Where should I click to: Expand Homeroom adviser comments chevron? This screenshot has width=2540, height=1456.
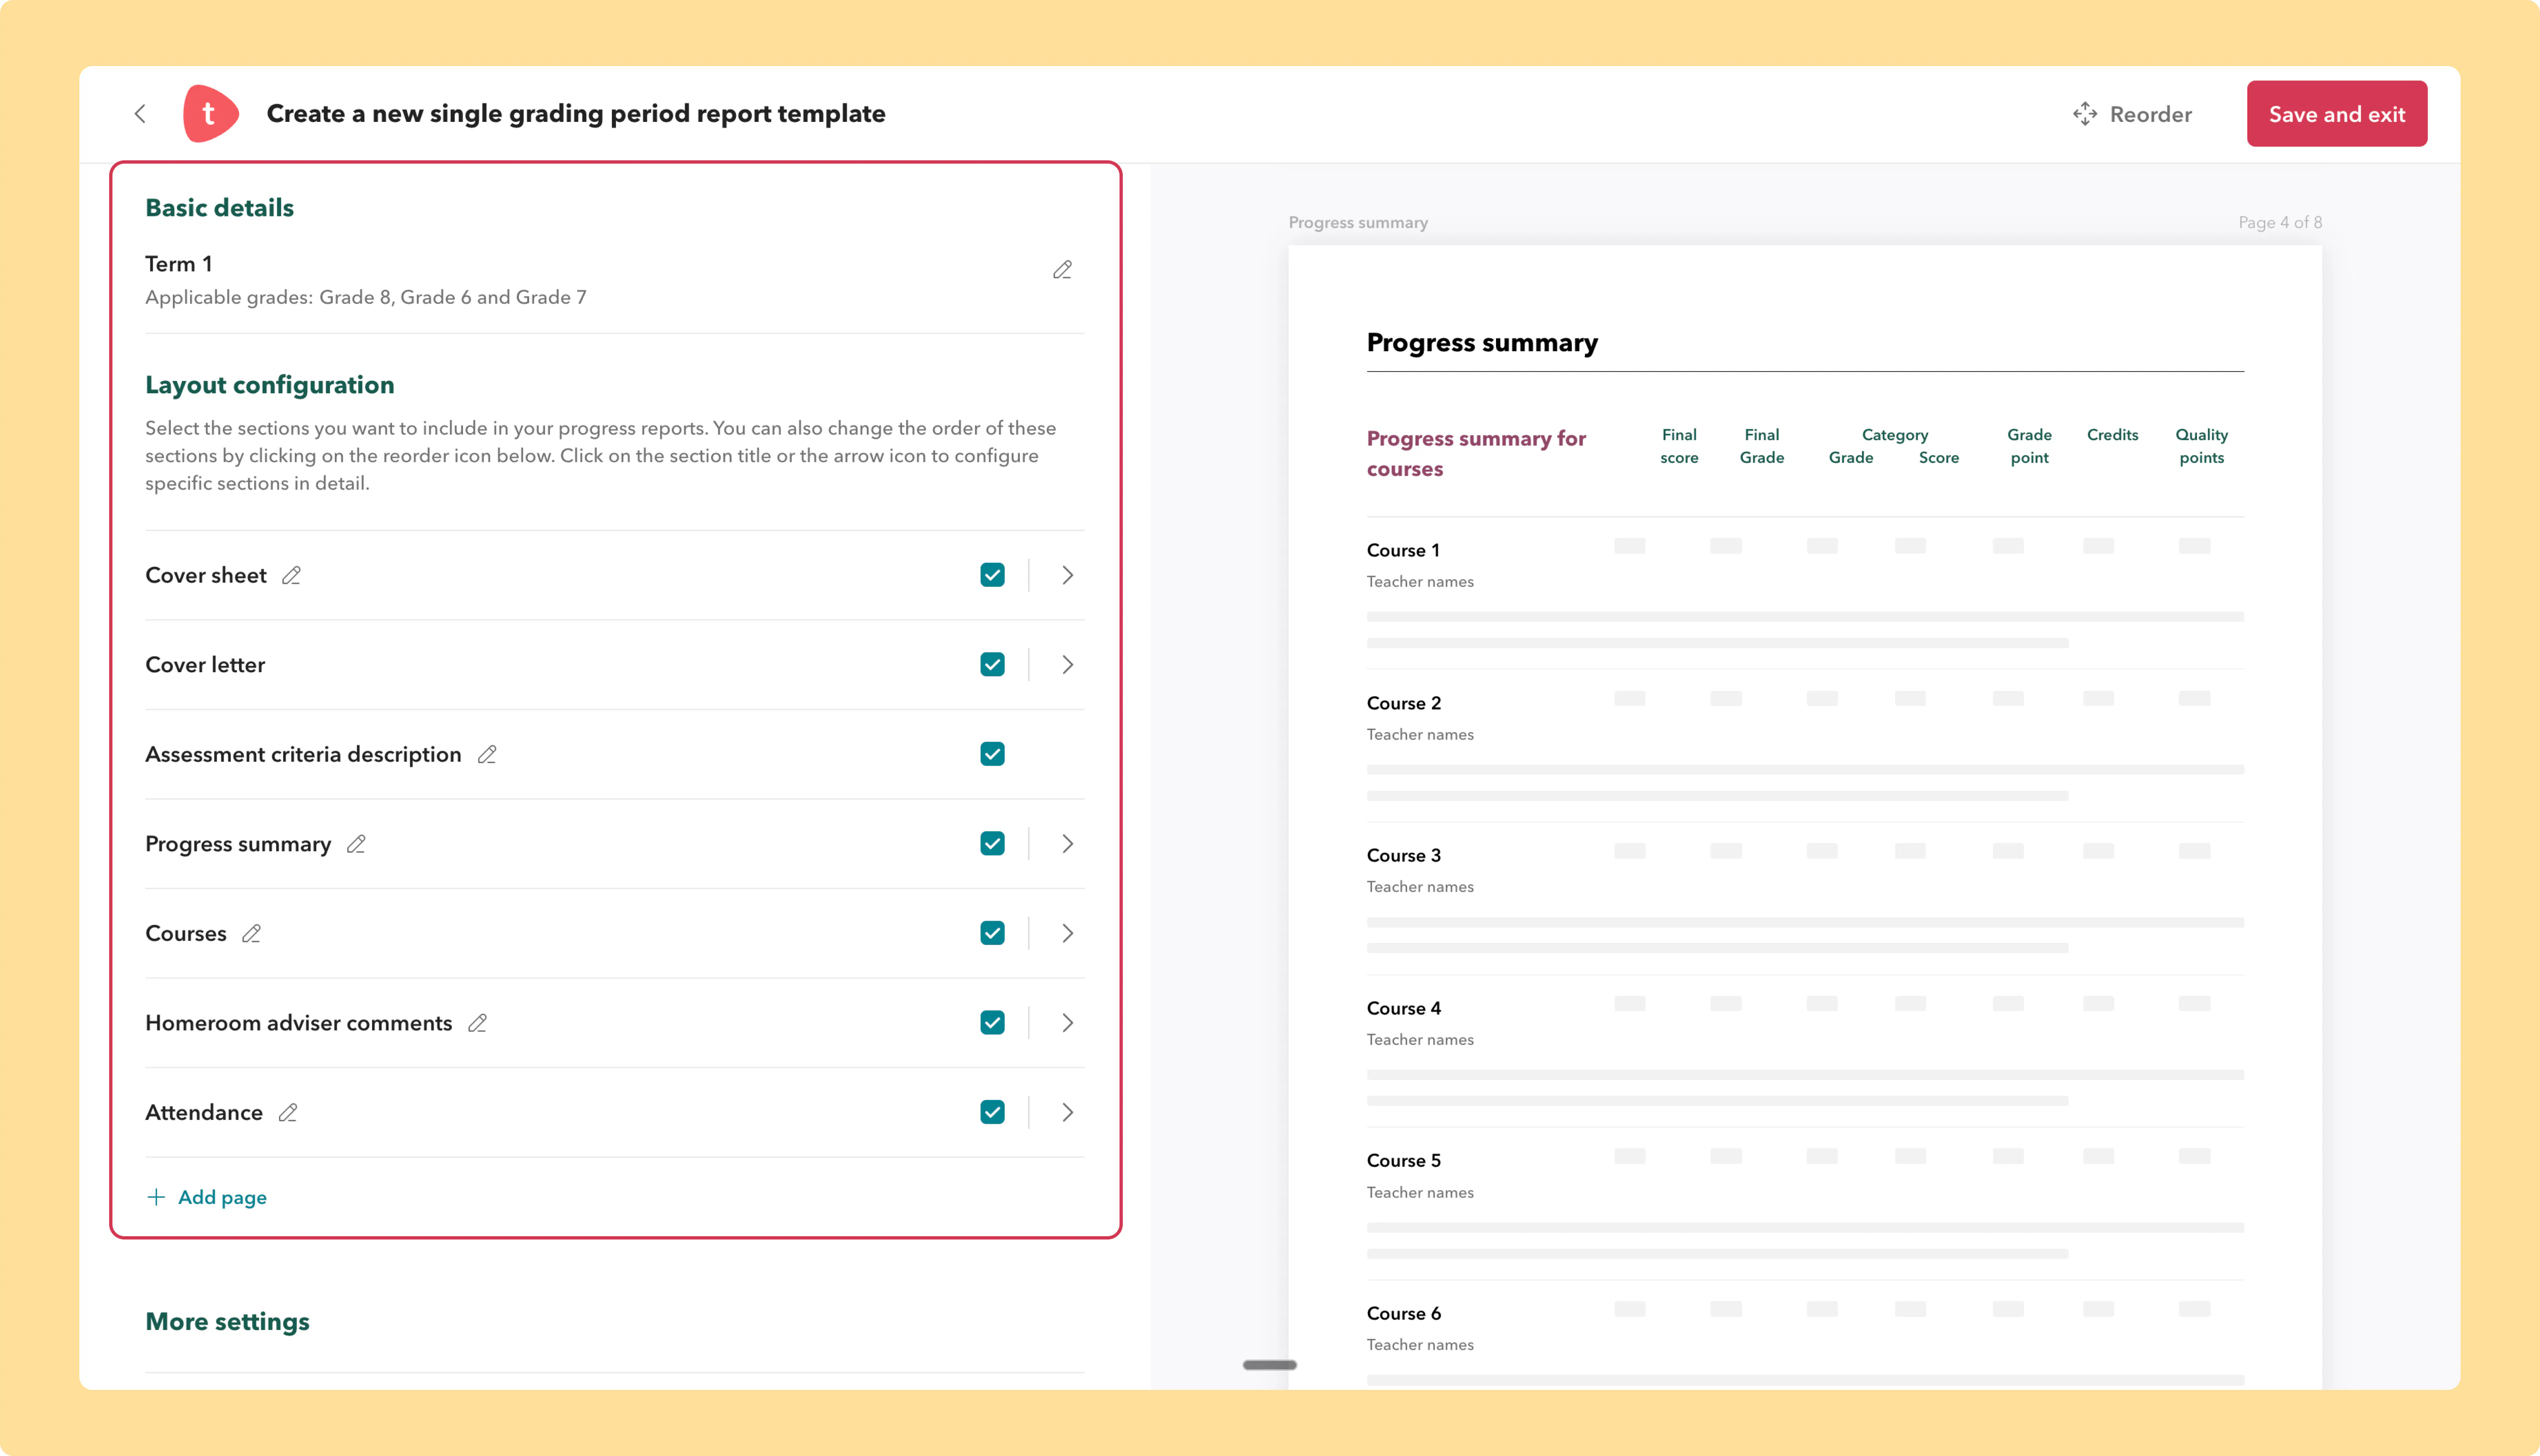(1067, 1023)
